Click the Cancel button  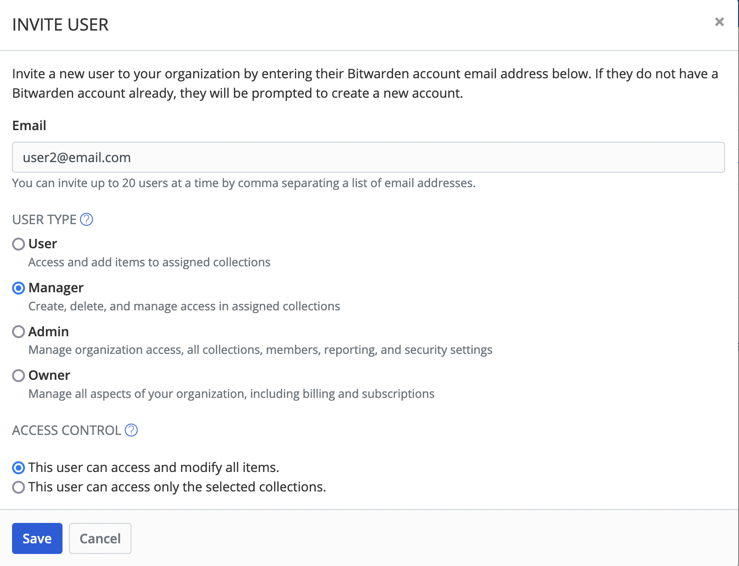tap(100, 538)
